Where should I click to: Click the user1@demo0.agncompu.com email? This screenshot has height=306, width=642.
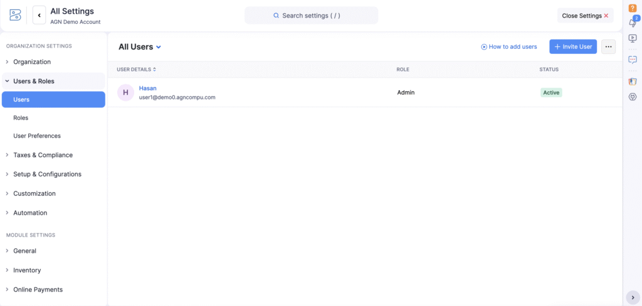coord(177,98)
